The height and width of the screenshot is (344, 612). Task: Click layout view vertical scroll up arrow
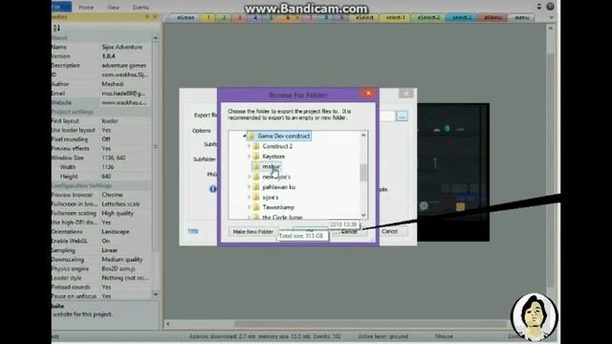551,29
